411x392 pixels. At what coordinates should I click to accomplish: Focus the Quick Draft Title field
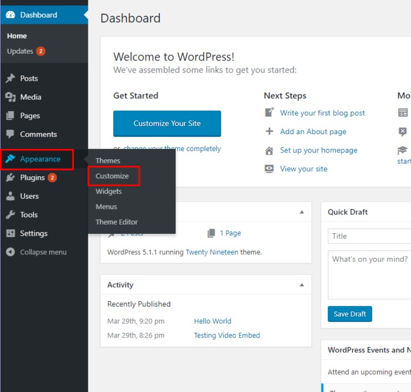[369, 236]
